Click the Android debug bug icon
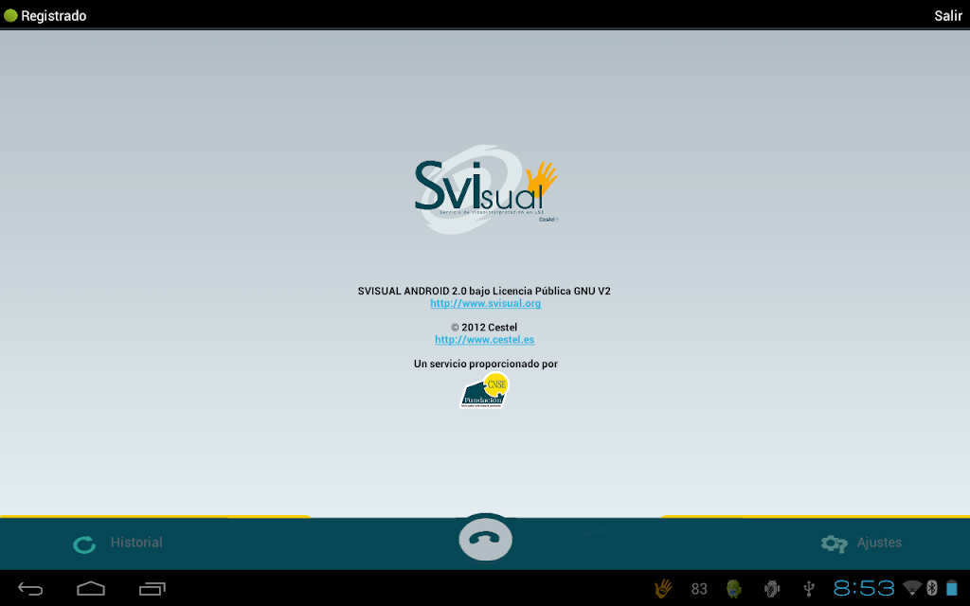Viewport: 970px width, 606px height. (771, 589)
